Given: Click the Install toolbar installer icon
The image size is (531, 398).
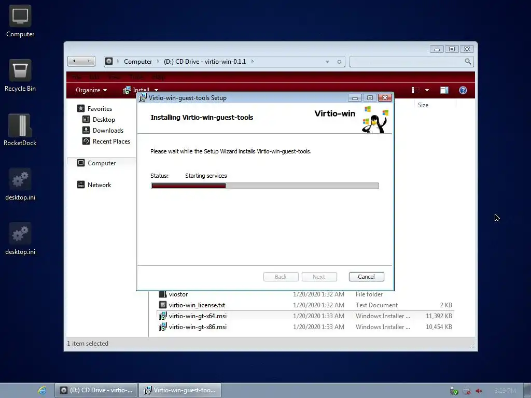Looking at the screenshot, I should point(127,90).
